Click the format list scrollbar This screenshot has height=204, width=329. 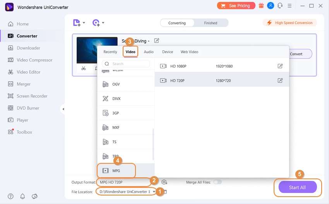pos(153,144)
